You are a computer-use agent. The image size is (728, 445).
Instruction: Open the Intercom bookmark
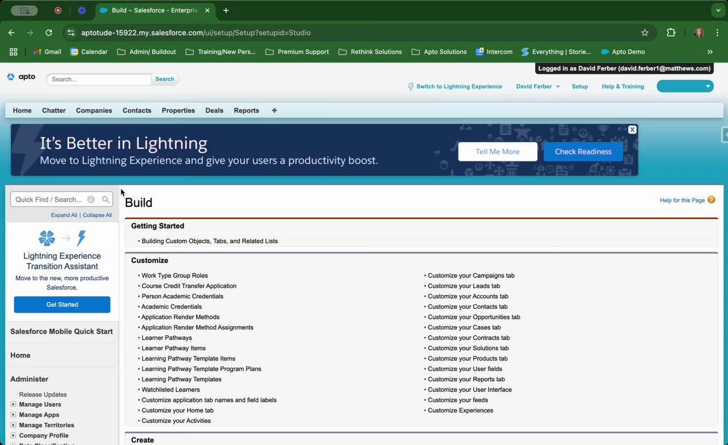pyautogui.click(x=494, y=52)
